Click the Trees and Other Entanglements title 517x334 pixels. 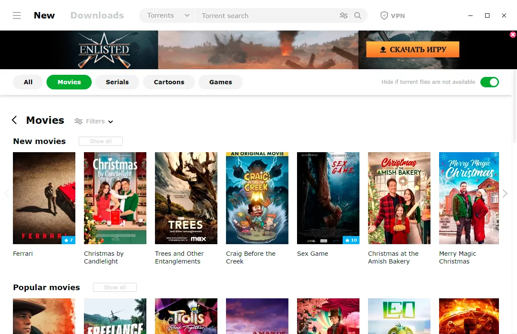point(180,257)
